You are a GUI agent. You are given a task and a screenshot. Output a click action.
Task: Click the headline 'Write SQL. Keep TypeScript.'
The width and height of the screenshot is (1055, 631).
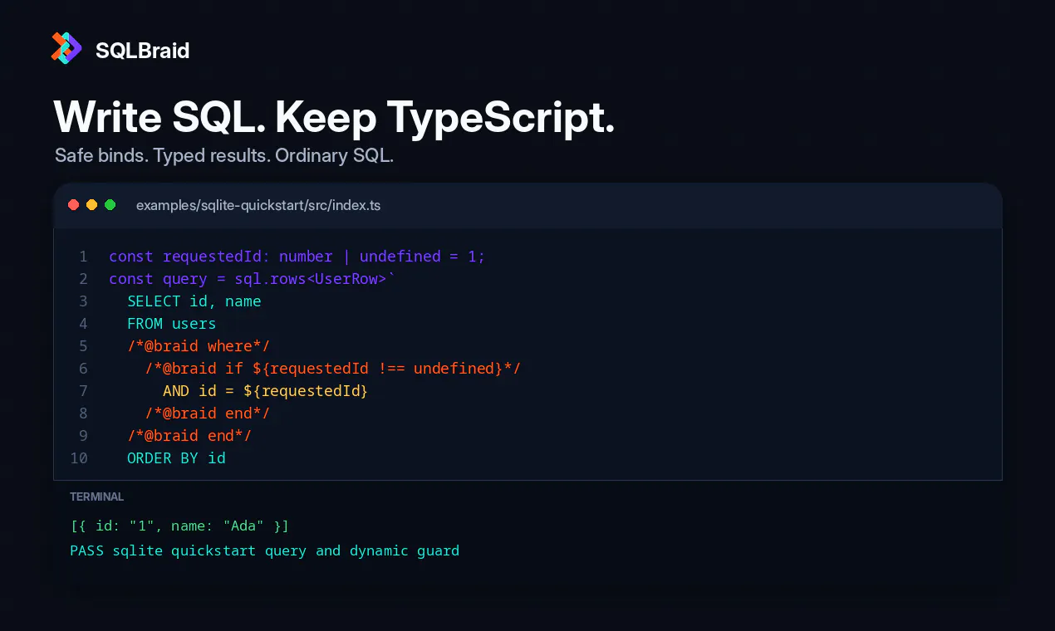coord(334,117)
